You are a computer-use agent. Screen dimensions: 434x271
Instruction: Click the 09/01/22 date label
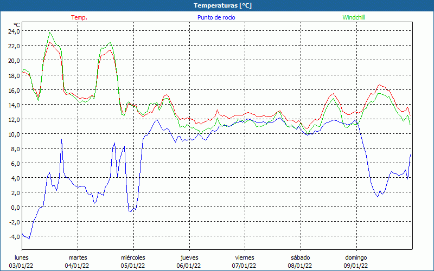click(356, 266)
